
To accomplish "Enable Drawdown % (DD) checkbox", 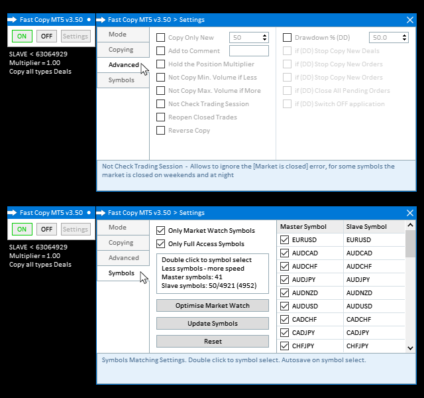I will (287, 38).
